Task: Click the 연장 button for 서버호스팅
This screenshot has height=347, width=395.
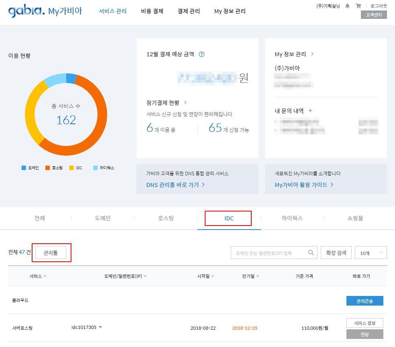Action: pos(365,334)
